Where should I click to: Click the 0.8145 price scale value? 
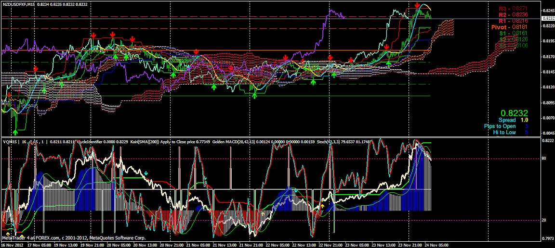pos(548,72)
